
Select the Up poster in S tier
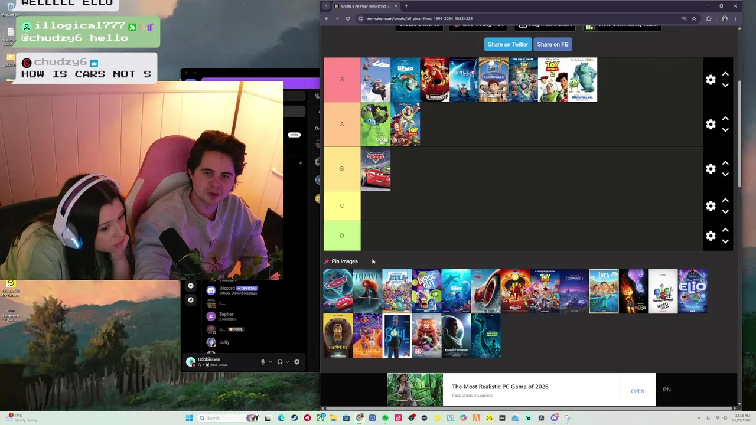pos(376,80)
